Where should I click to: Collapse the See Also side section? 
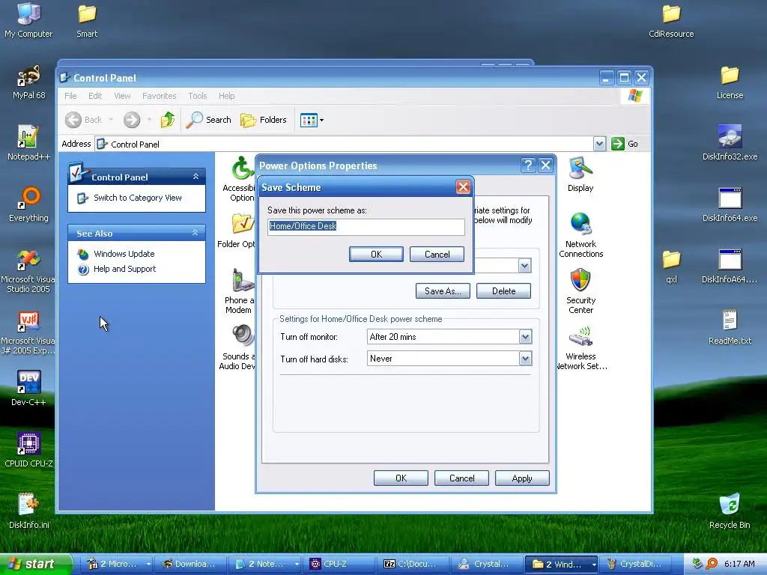195,233
